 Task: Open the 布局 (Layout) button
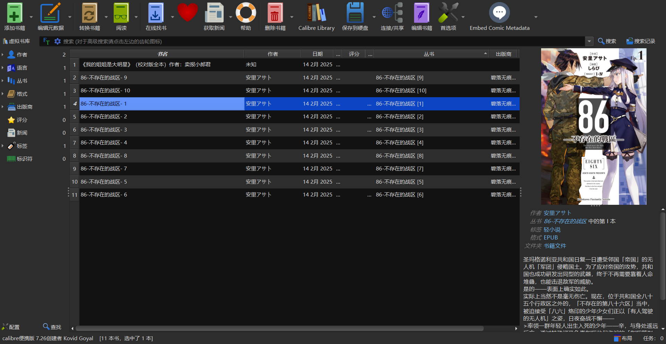(x=623, y=338)
